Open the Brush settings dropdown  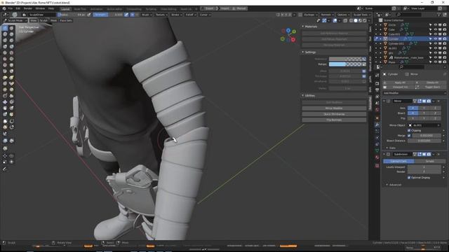(x=146, y=15)
